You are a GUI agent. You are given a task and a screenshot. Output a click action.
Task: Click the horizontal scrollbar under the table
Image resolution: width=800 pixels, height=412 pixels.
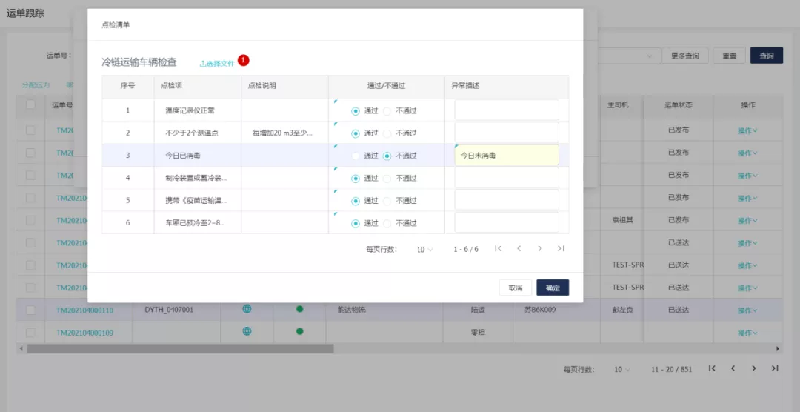(x=178, y=348)
